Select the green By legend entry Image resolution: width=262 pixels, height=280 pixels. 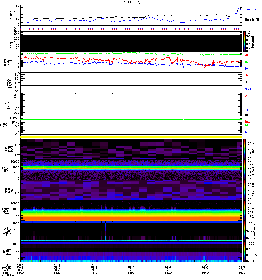point(247,62)
